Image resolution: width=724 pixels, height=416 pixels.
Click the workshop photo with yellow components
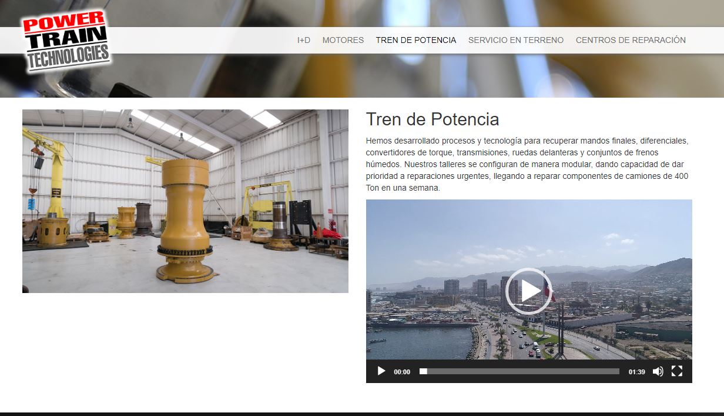pyautogui.click(x=185, y=201)
